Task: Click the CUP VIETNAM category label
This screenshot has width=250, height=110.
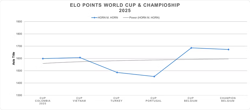Action: point(80,99)
